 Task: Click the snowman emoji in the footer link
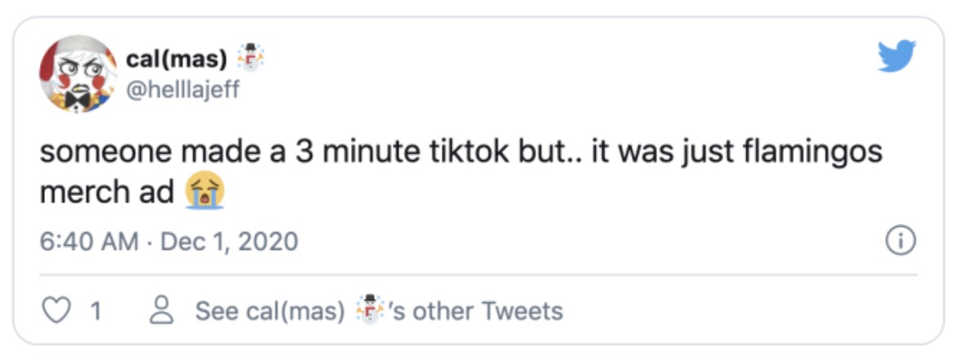pyautogui.click(x=371, y=310)
